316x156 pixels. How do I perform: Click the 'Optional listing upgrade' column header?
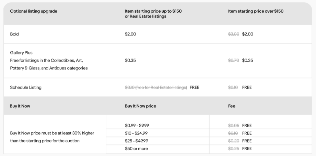point(34,11)
